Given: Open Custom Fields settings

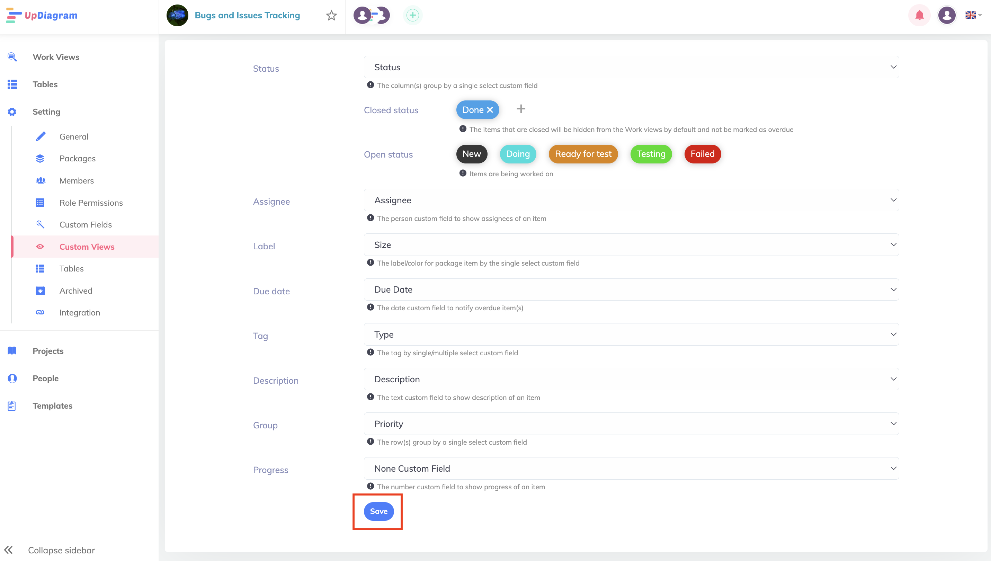Looking at the screenshot, I should point(85,225).
